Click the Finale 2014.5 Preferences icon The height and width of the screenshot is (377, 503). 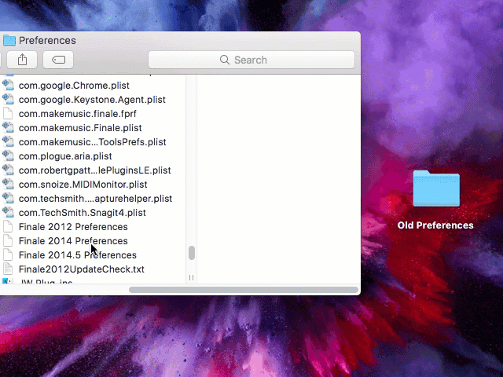[9, 255]
